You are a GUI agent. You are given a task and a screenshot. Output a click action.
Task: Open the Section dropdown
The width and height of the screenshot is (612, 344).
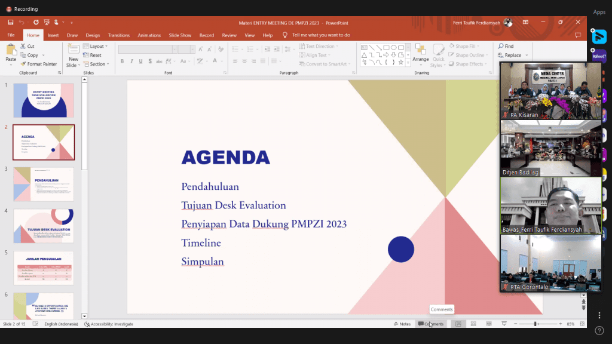[97, 64]
